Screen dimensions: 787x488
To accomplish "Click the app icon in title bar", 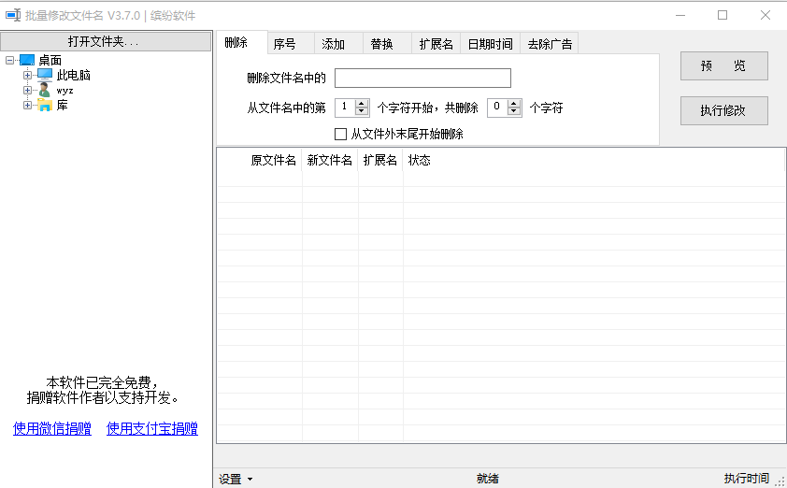I will [12, 15].
